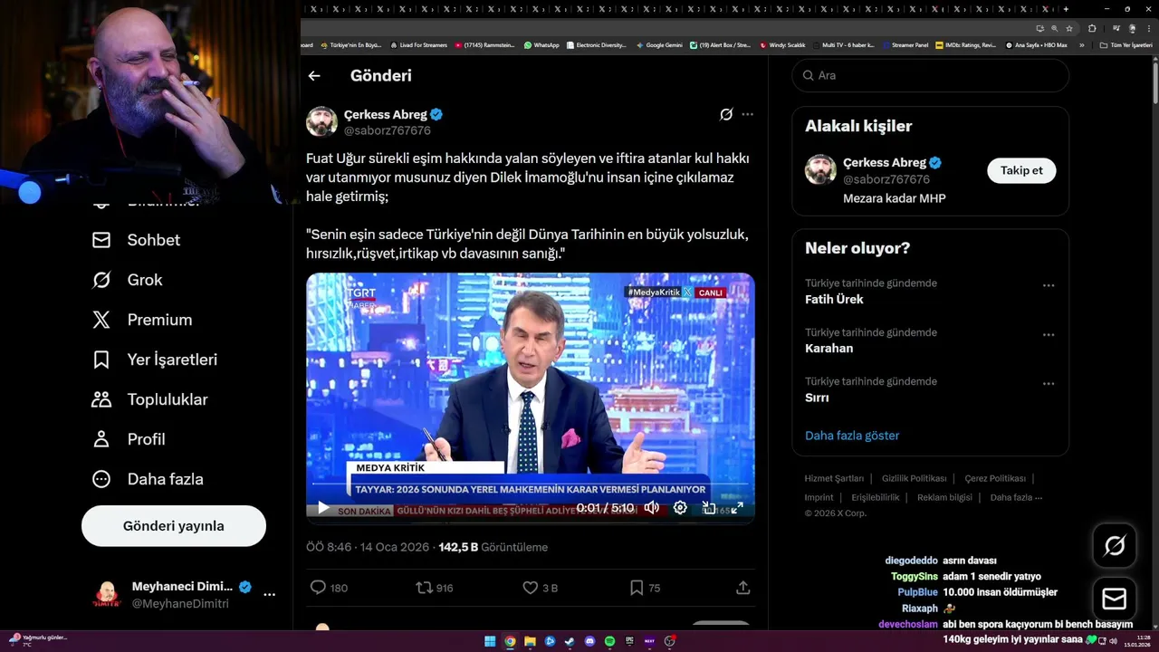Screen dimensions: 1159x652
Task: Enter fullscreen on the video
Action: 737,508
